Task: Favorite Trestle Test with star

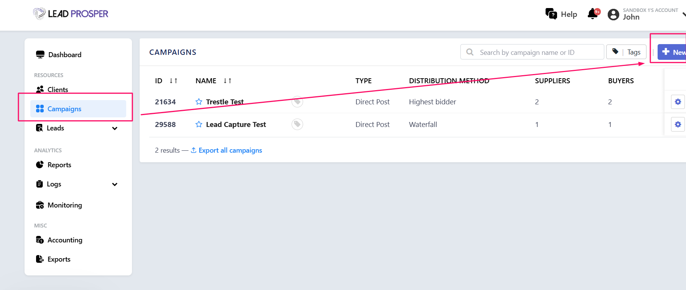Action: 199,102
